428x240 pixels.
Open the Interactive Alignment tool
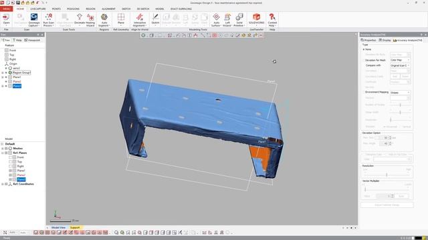click(140, 19)
